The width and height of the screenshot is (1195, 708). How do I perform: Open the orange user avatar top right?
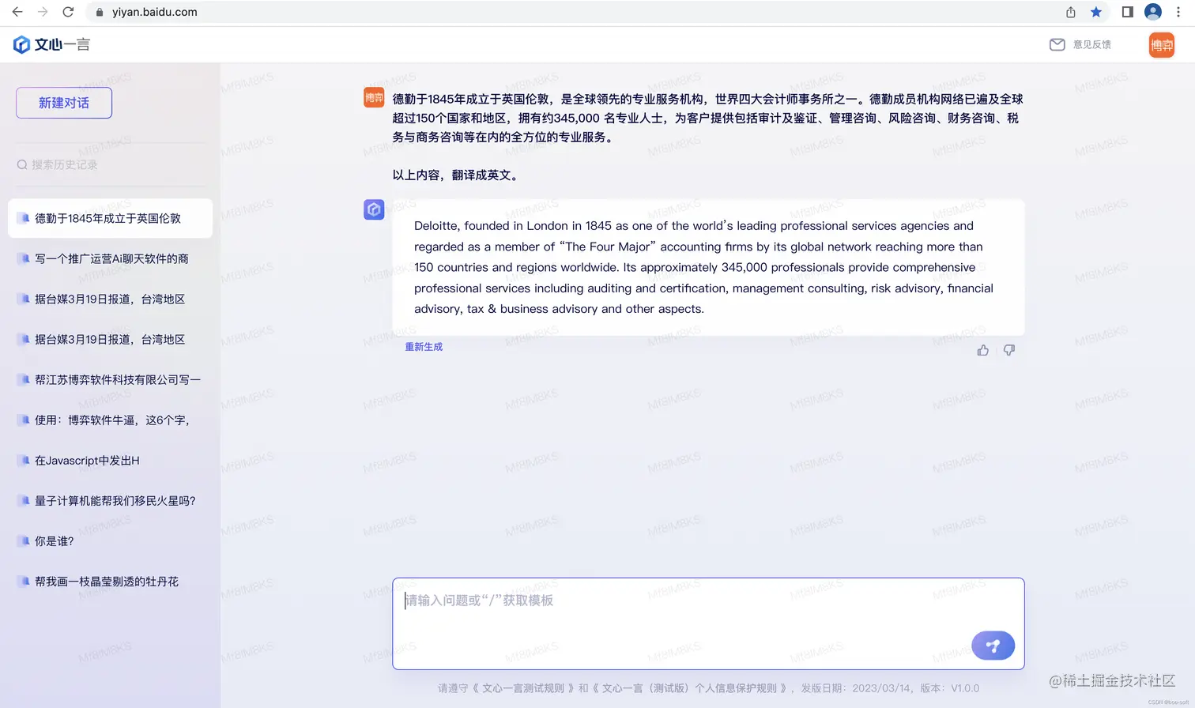[1161, 45]
